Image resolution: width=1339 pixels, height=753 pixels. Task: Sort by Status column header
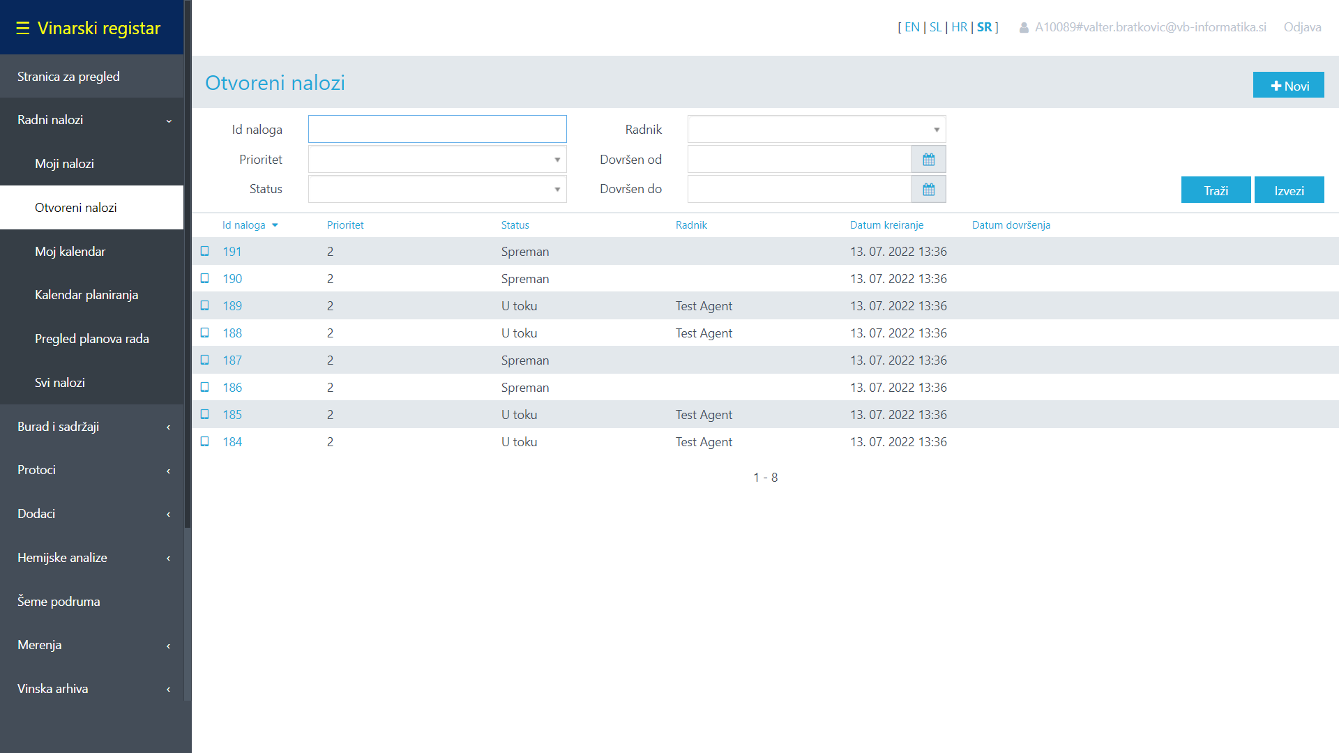click(x=515, y=225)
